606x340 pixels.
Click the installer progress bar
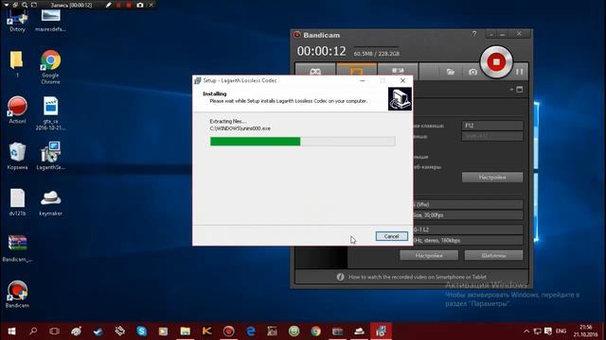pos(303,142)
